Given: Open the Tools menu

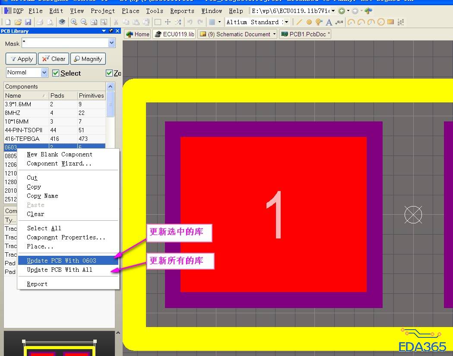Looking at the screenshot, I should coord(155,11).
